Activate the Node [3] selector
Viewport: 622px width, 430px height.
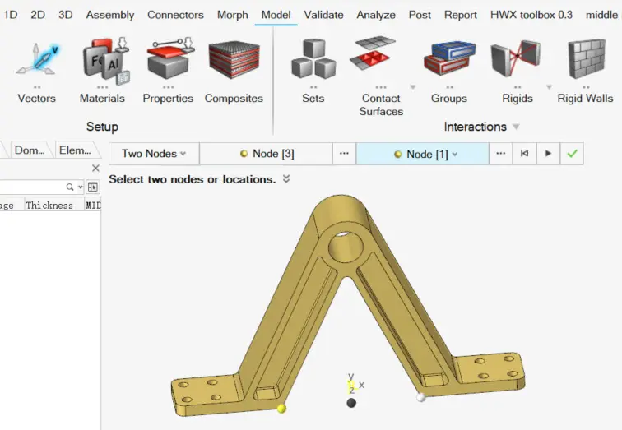point(267,154)
